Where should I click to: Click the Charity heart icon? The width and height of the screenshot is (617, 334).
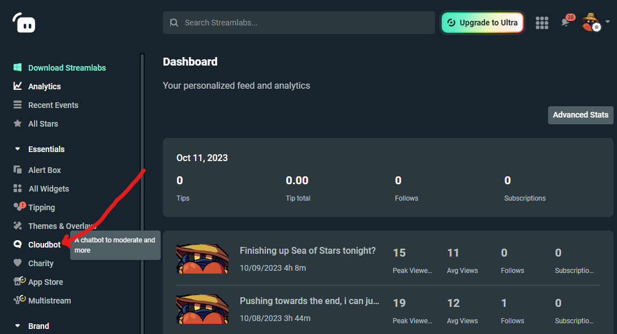pyautogui.click(x=18, y=262)
